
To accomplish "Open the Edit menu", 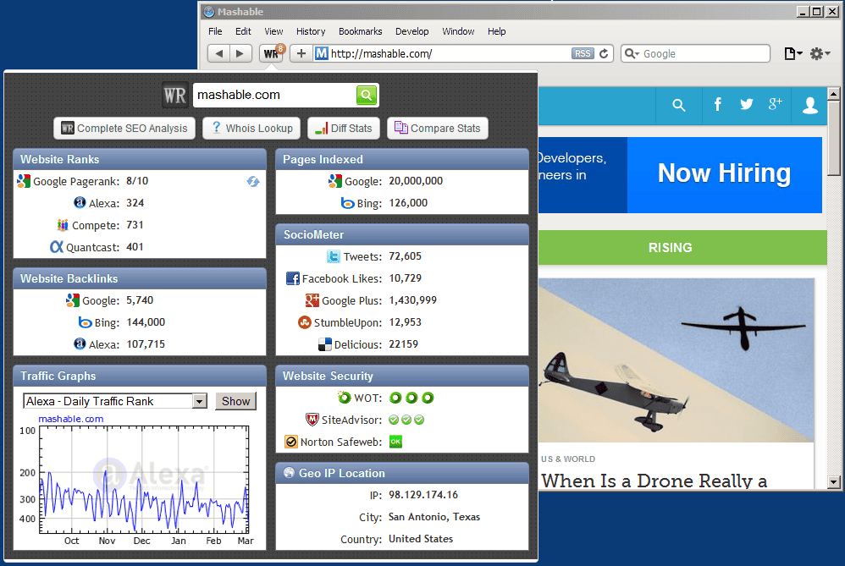I will click(x=243, y=31).
